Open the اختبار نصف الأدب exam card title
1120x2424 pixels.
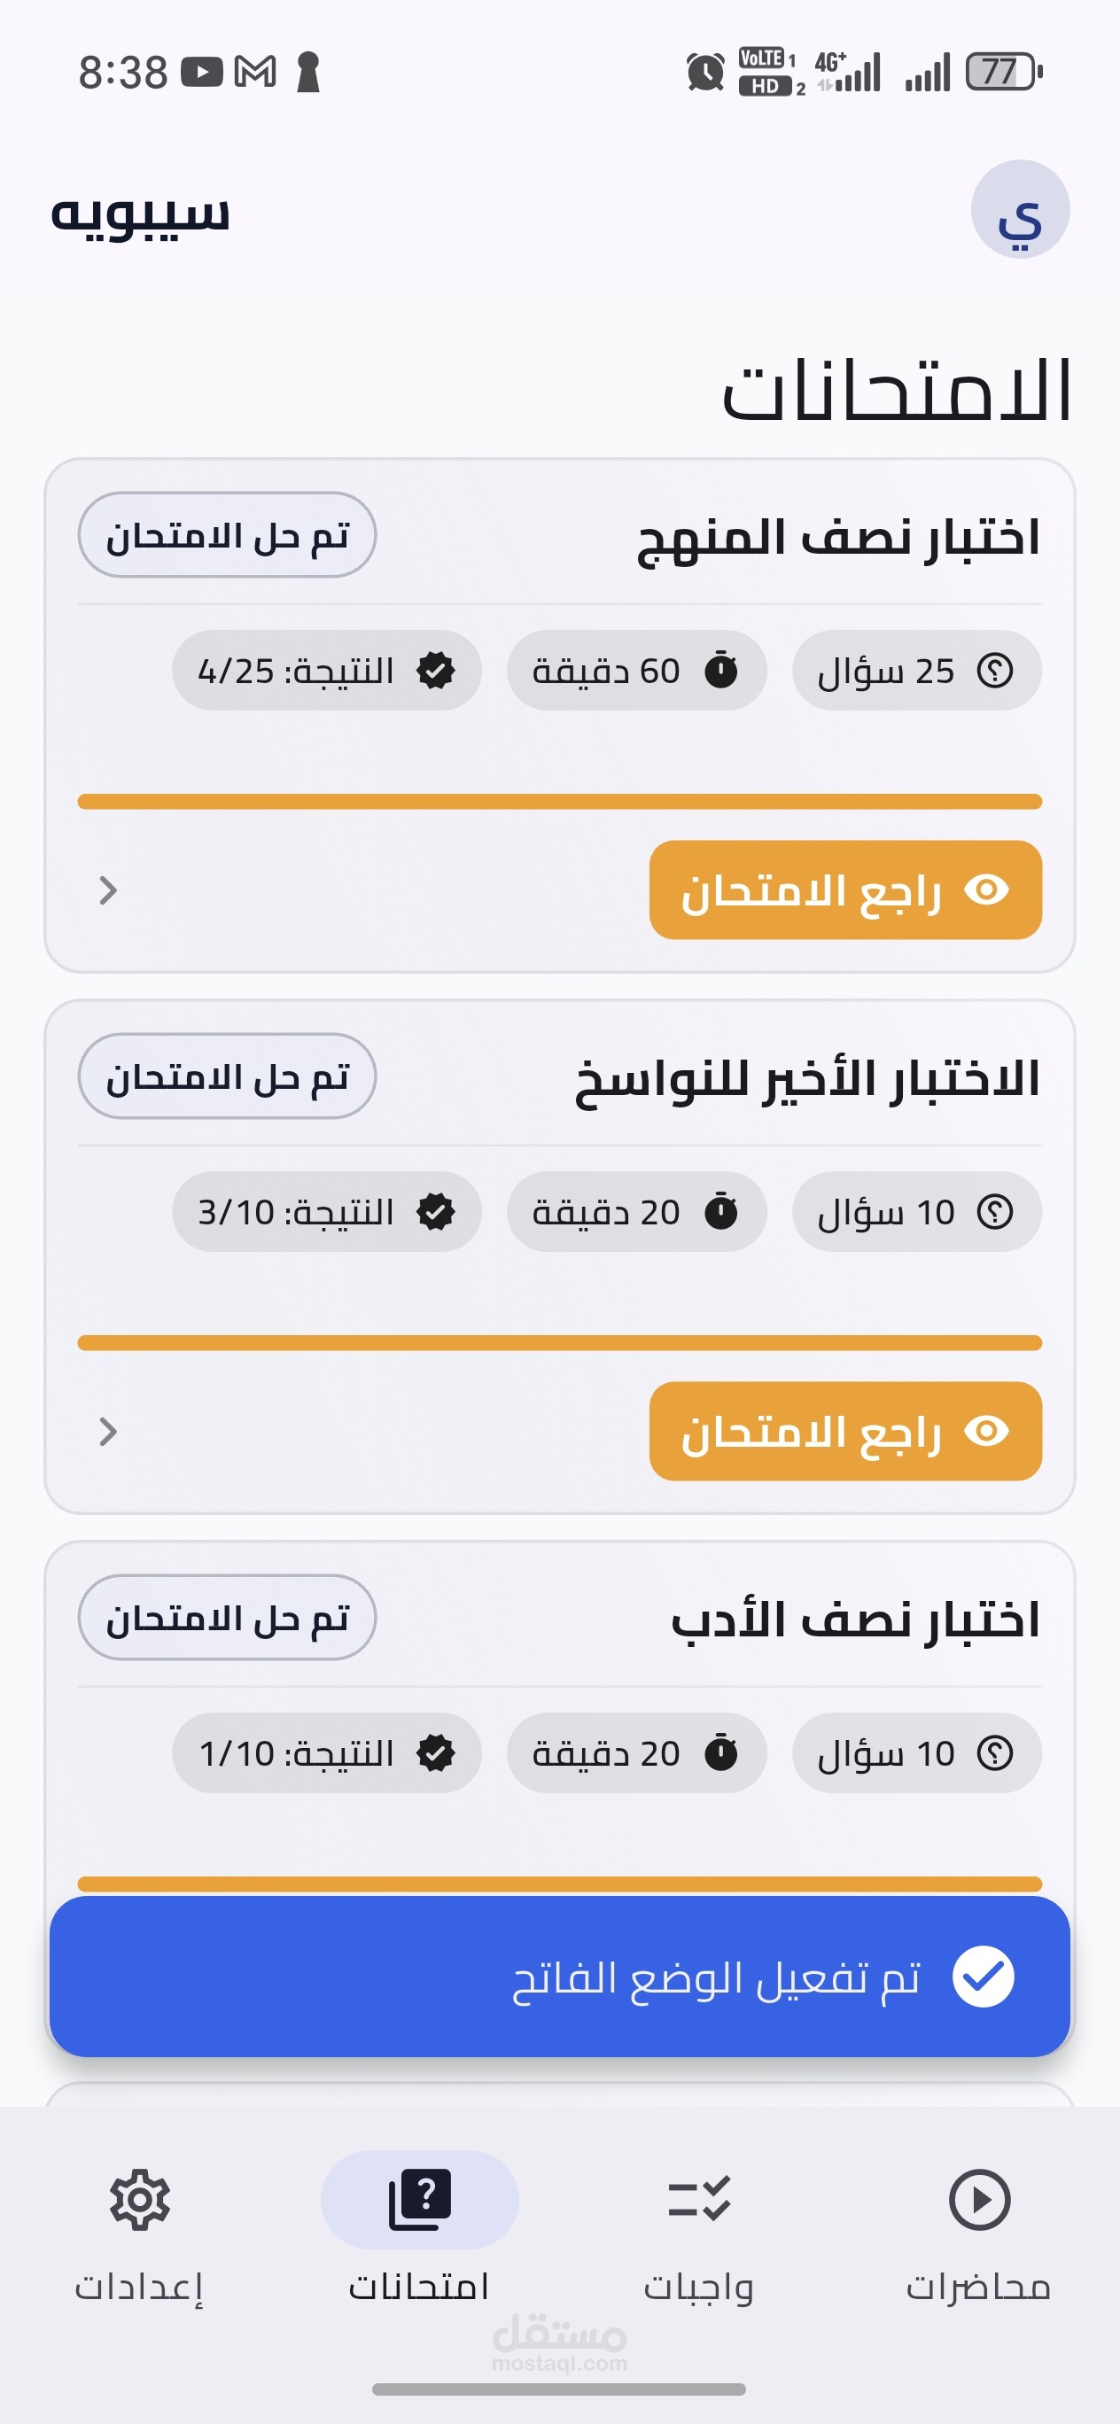pos(854,1619)
